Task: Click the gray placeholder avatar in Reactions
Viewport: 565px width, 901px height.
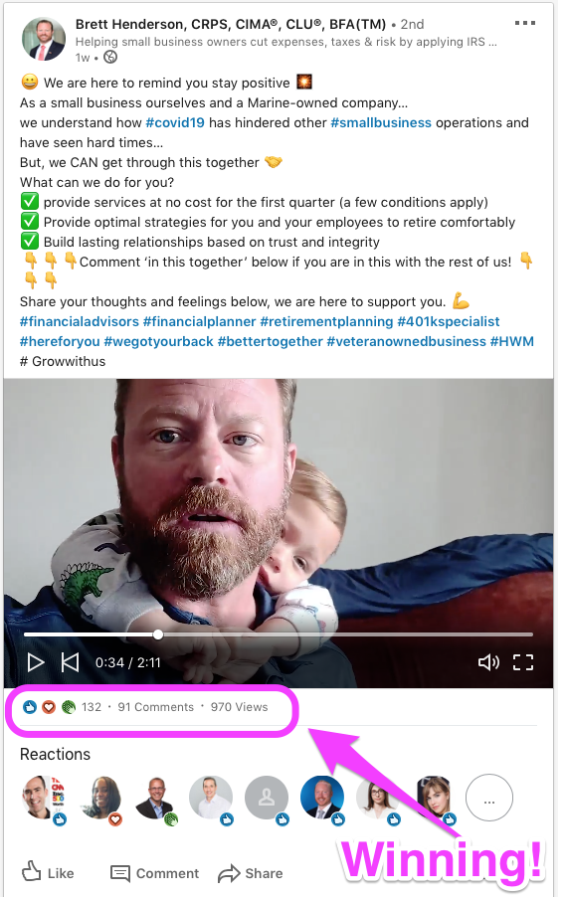Action: coord(267,798)
